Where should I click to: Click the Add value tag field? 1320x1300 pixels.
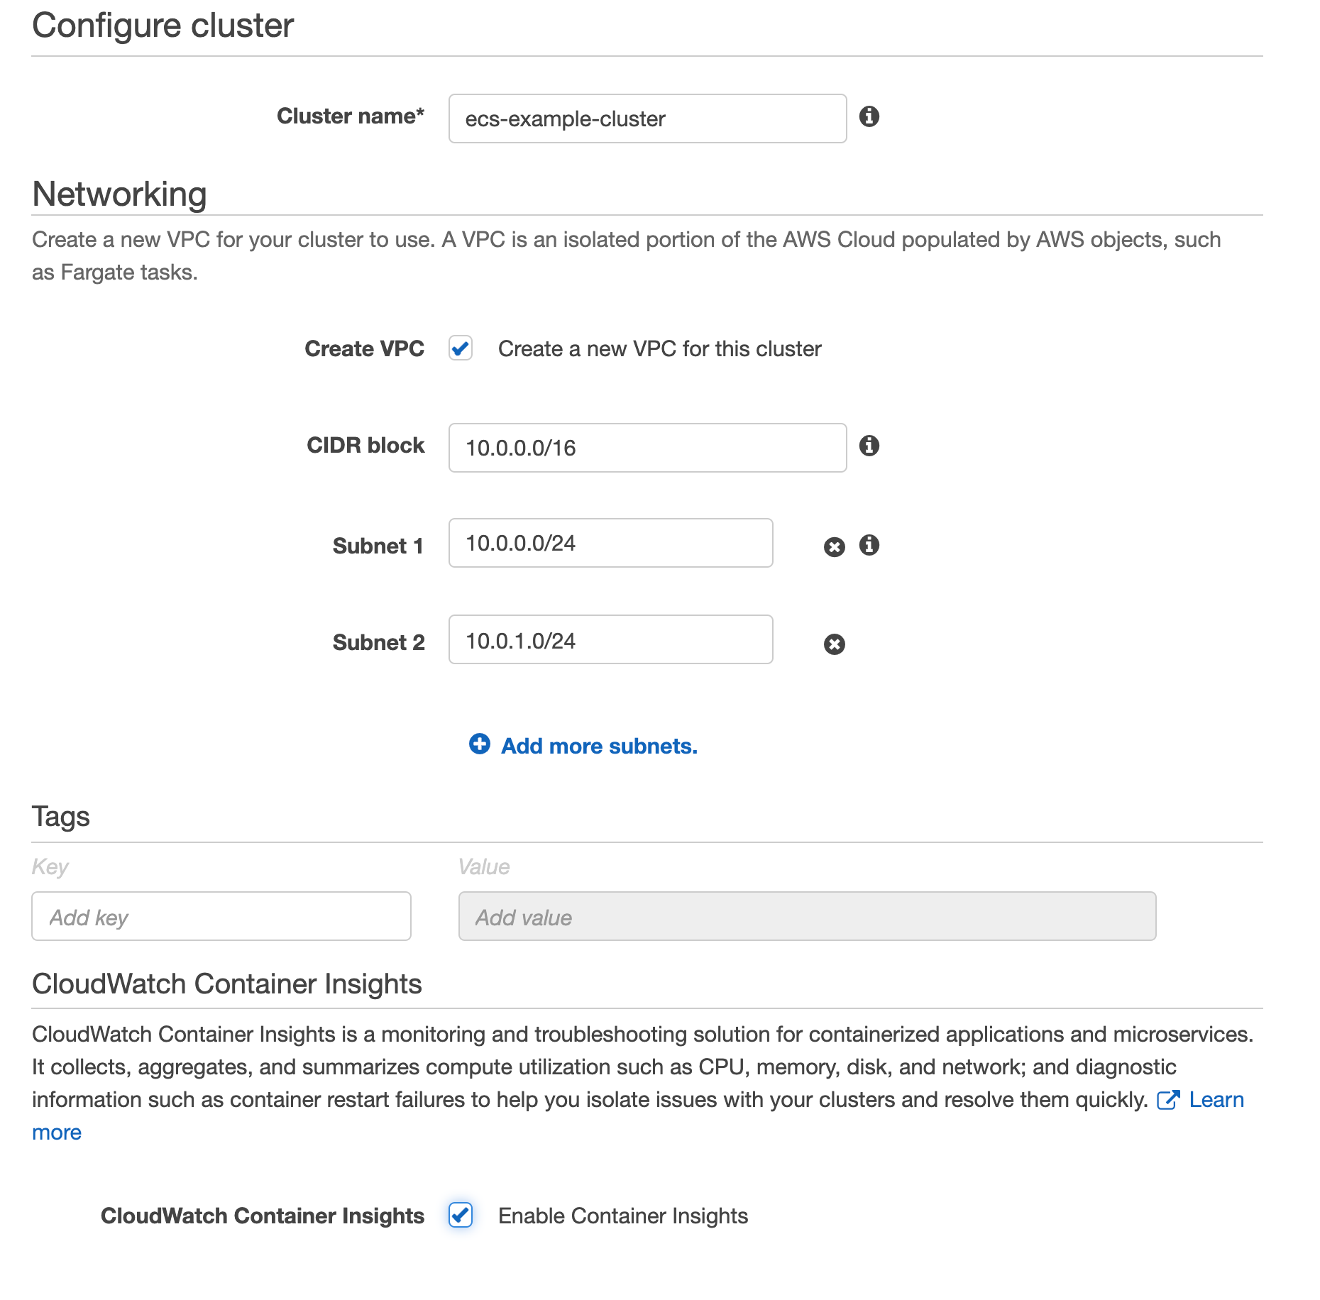(807, 917)
